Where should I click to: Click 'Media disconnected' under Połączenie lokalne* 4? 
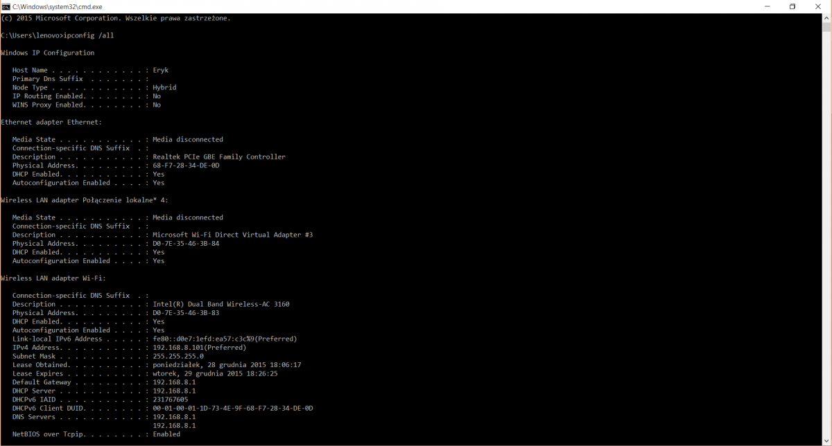[188, 217]
